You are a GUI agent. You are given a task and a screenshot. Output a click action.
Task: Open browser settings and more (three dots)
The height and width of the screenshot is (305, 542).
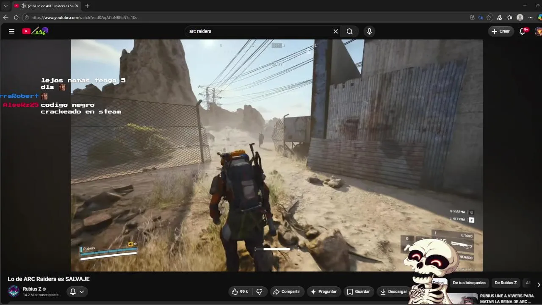[x=530, y=17]
